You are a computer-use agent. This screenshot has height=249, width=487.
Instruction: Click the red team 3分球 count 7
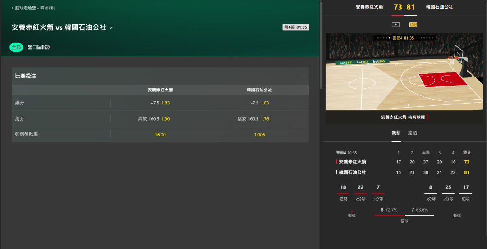378,187
